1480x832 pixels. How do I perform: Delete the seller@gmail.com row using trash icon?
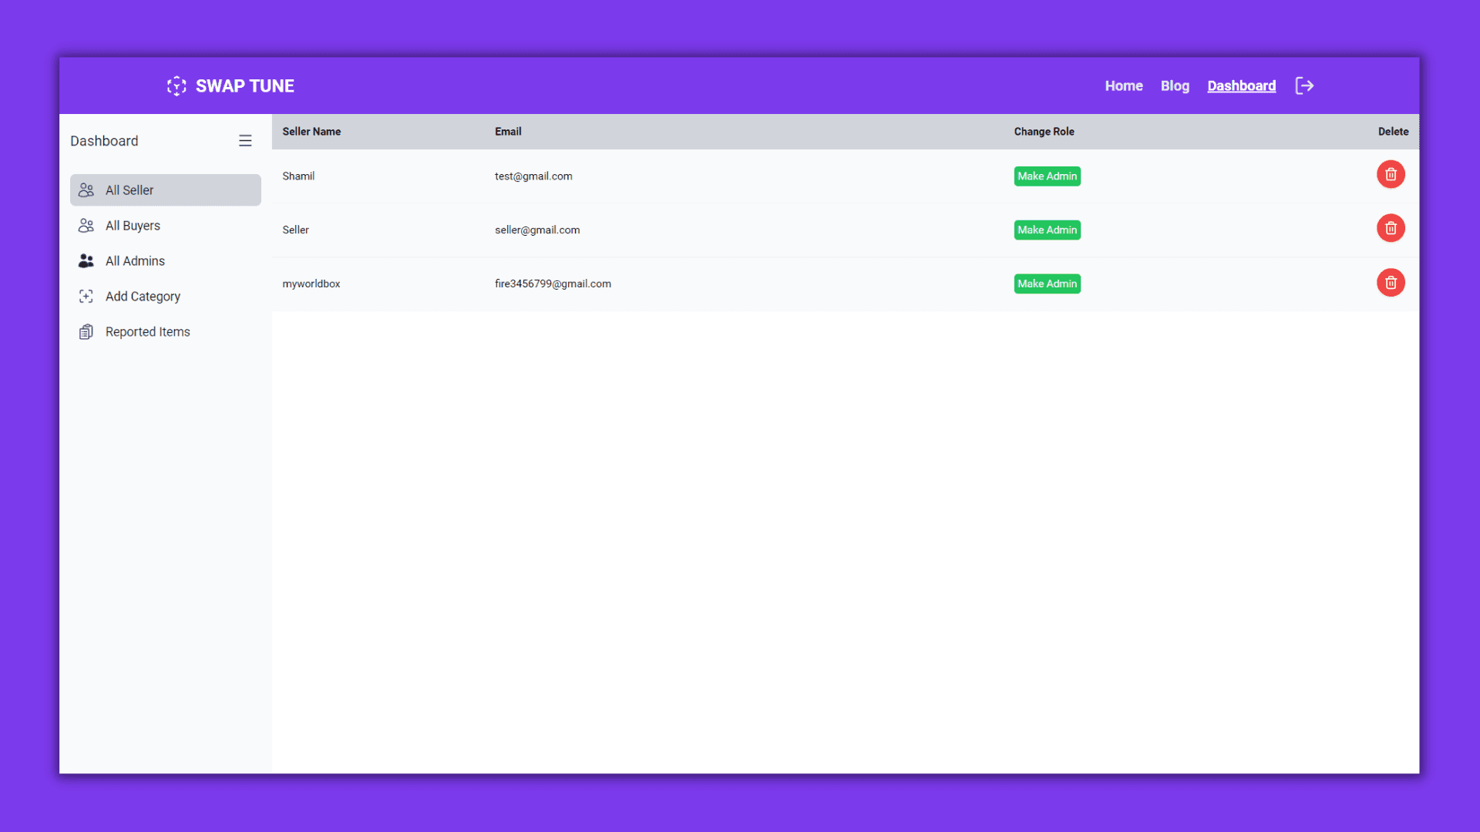pyautogui.click(x=1391, y=228)
